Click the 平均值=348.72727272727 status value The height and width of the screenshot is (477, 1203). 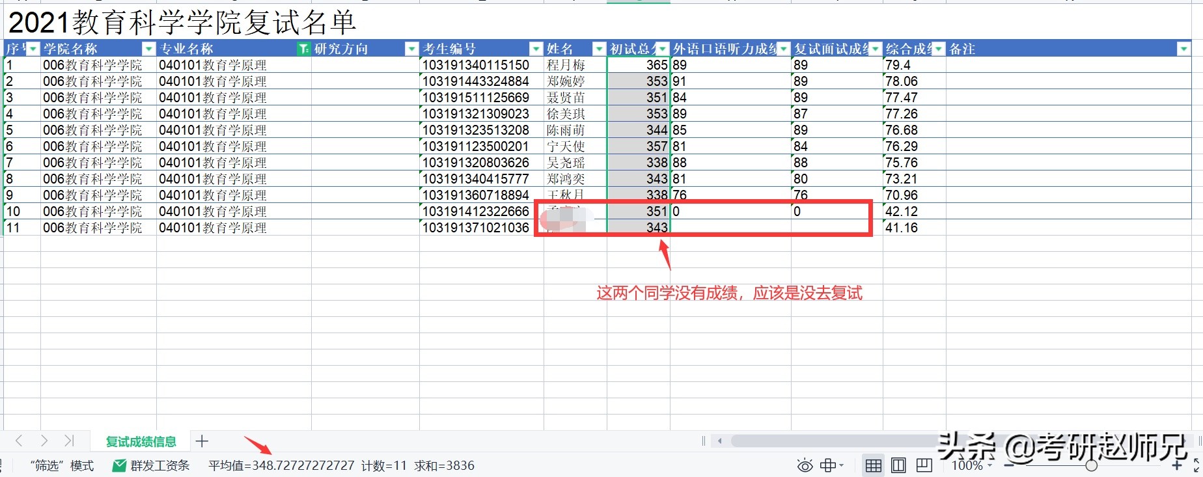coord(281,465)
